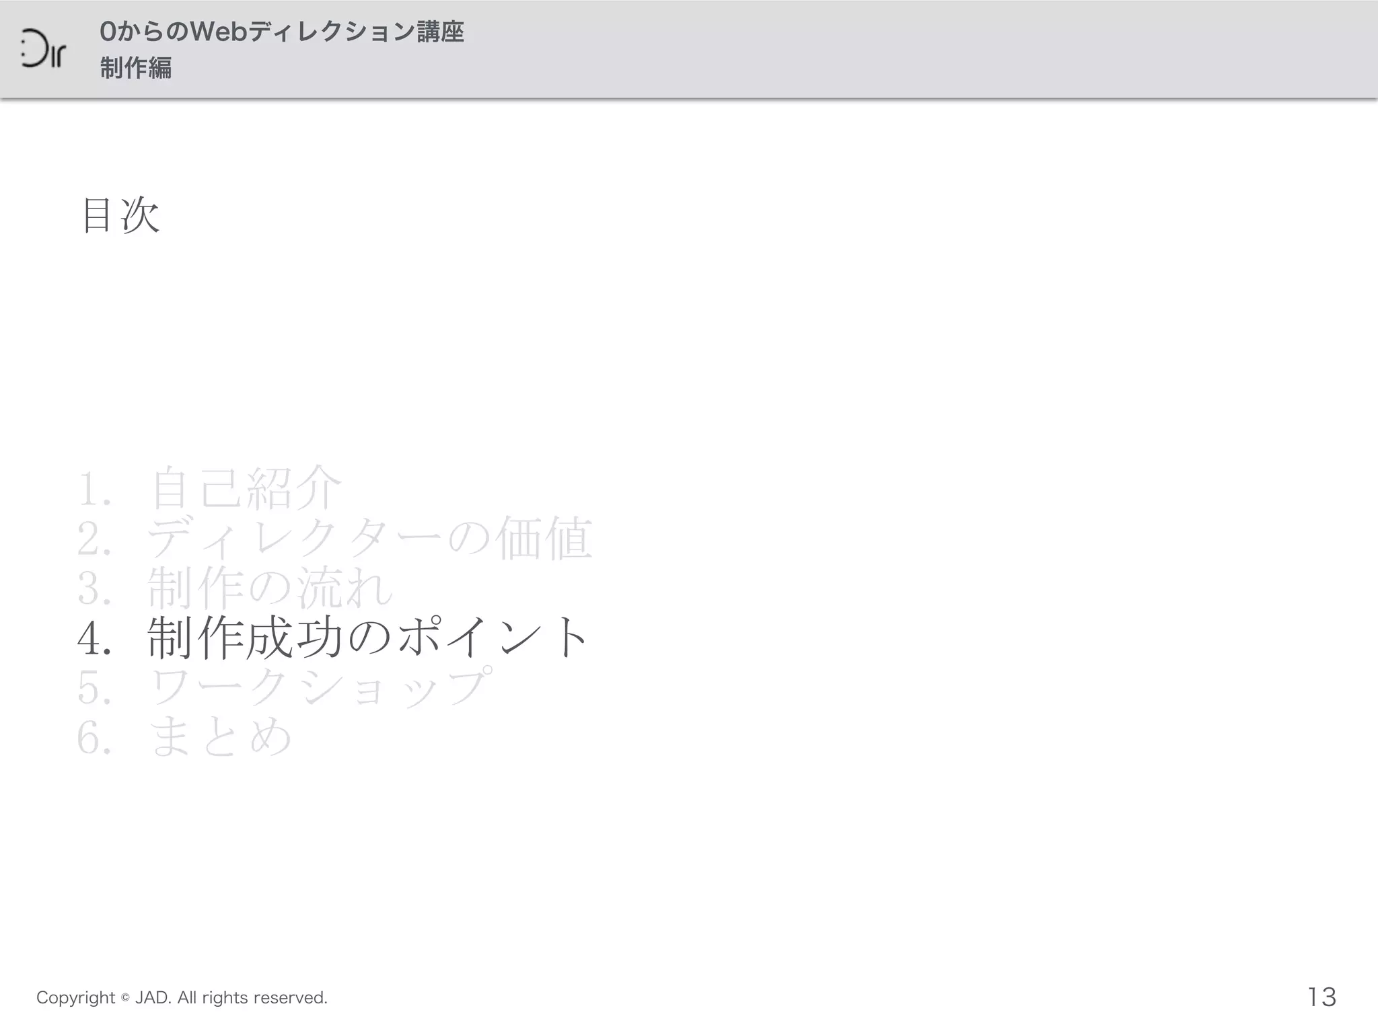The width and height of the screenshot is (1378, 1033).
Task: Select agenda item '2. ディレクターの価値'
Action: (334, 538)
